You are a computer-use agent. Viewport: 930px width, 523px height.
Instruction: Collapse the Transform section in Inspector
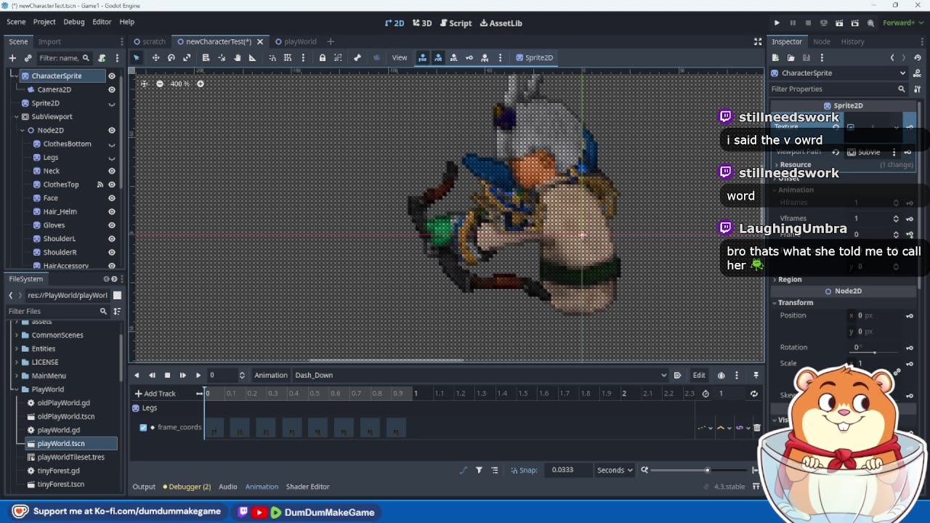796,302
